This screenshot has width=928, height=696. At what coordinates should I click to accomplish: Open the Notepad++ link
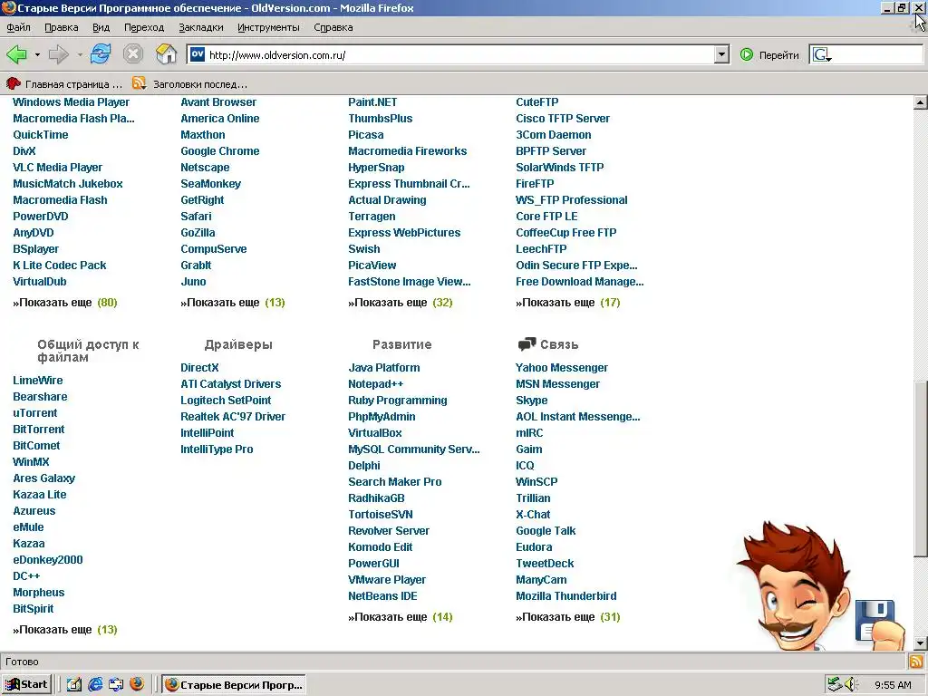tap(375, 383)
